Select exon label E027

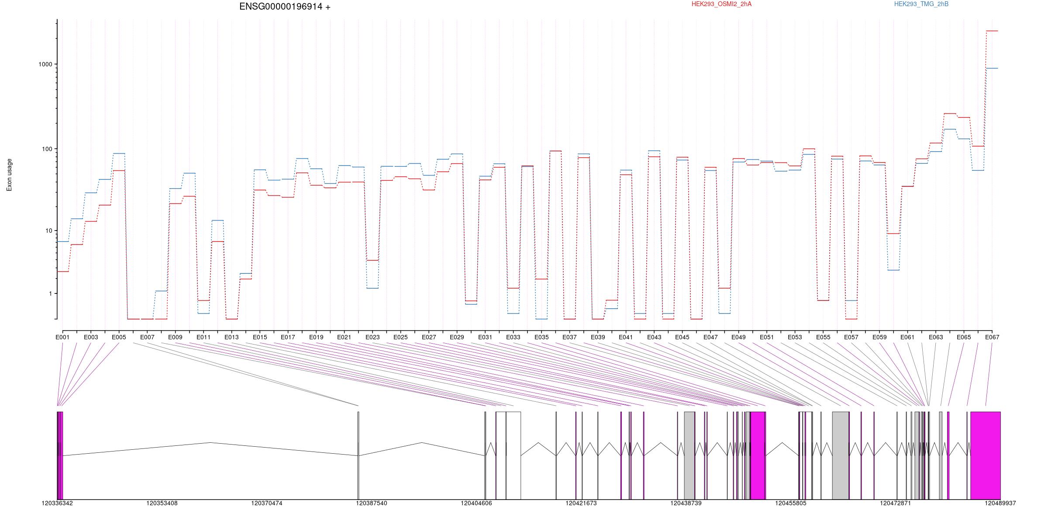(x=429, y=337)
